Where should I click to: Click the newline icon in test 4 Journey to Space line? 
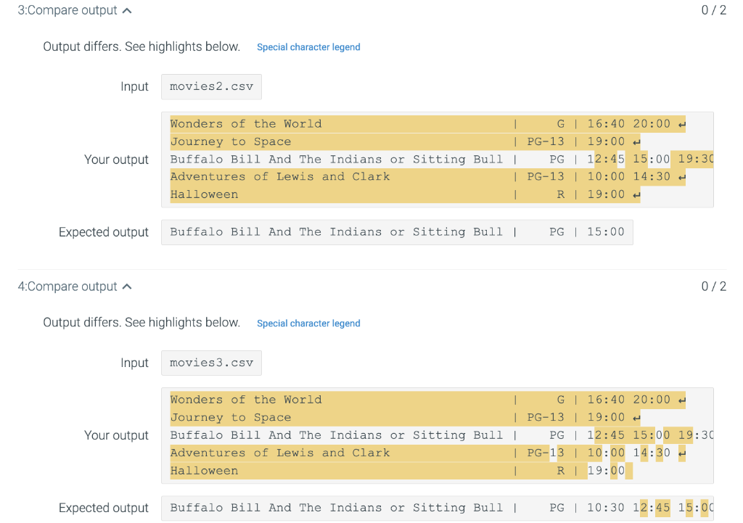pos(637,417)
